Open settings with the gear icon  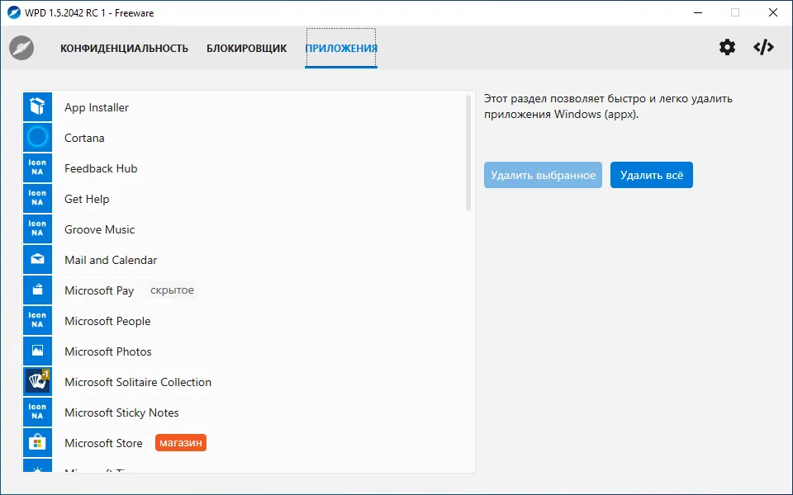727,47
